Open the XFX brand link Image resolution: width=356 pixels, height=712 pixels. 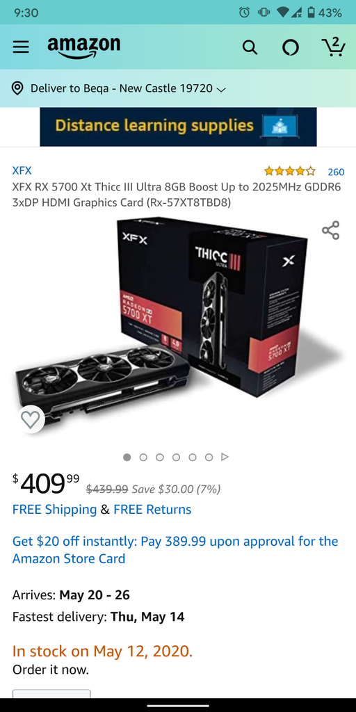(x=22, y=171)
